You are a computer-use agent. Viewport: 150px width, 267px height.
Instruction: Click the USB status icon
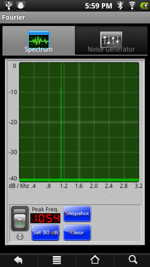[9, 6]
